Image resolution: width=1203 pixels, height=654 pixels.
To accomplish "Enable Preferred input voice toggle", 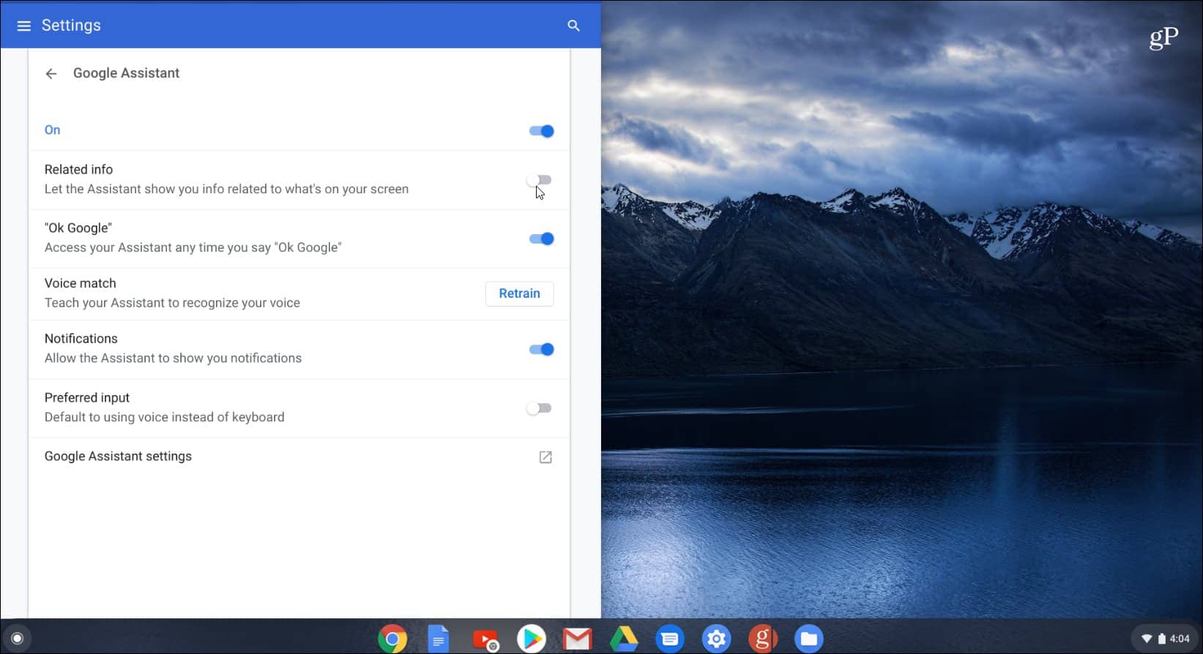I will click(x=540, y=408).
